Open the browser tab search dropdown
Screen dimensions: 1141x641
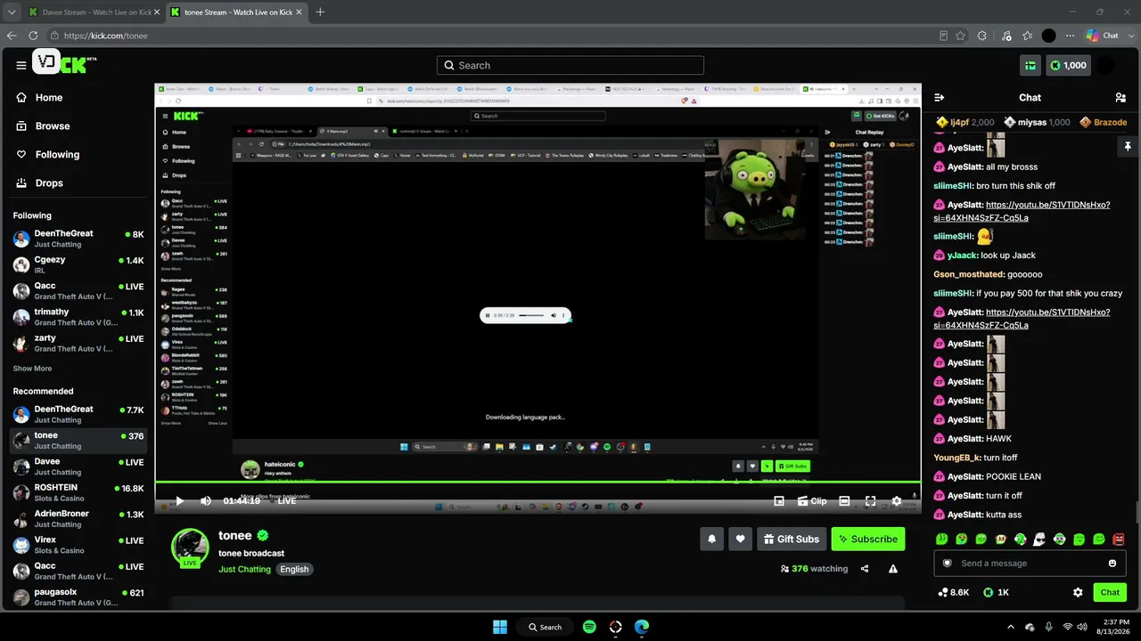click(12, 12)
